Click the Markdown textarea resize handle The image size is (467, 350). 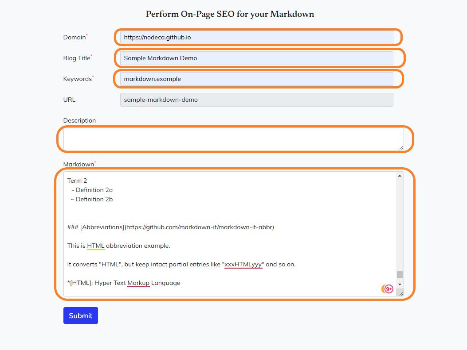401,293
